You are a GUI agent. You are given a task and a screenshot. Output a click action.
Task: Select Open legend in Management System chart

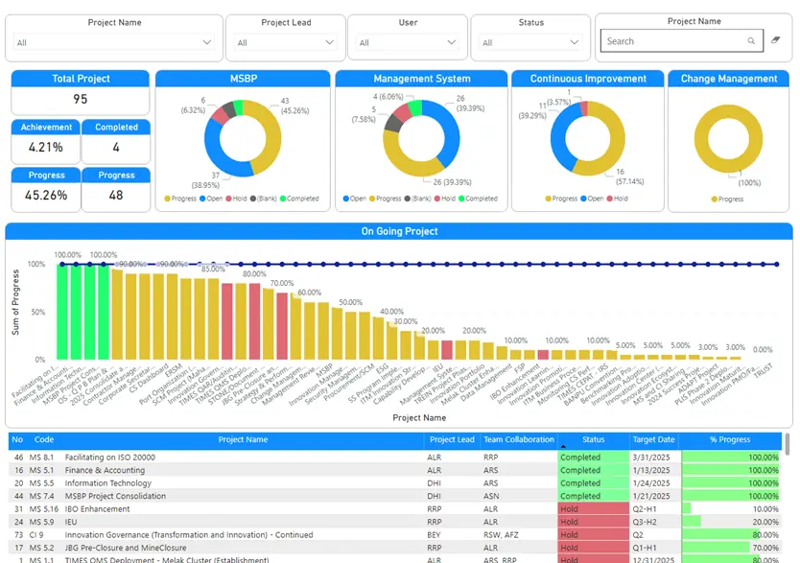pos(355,199)
